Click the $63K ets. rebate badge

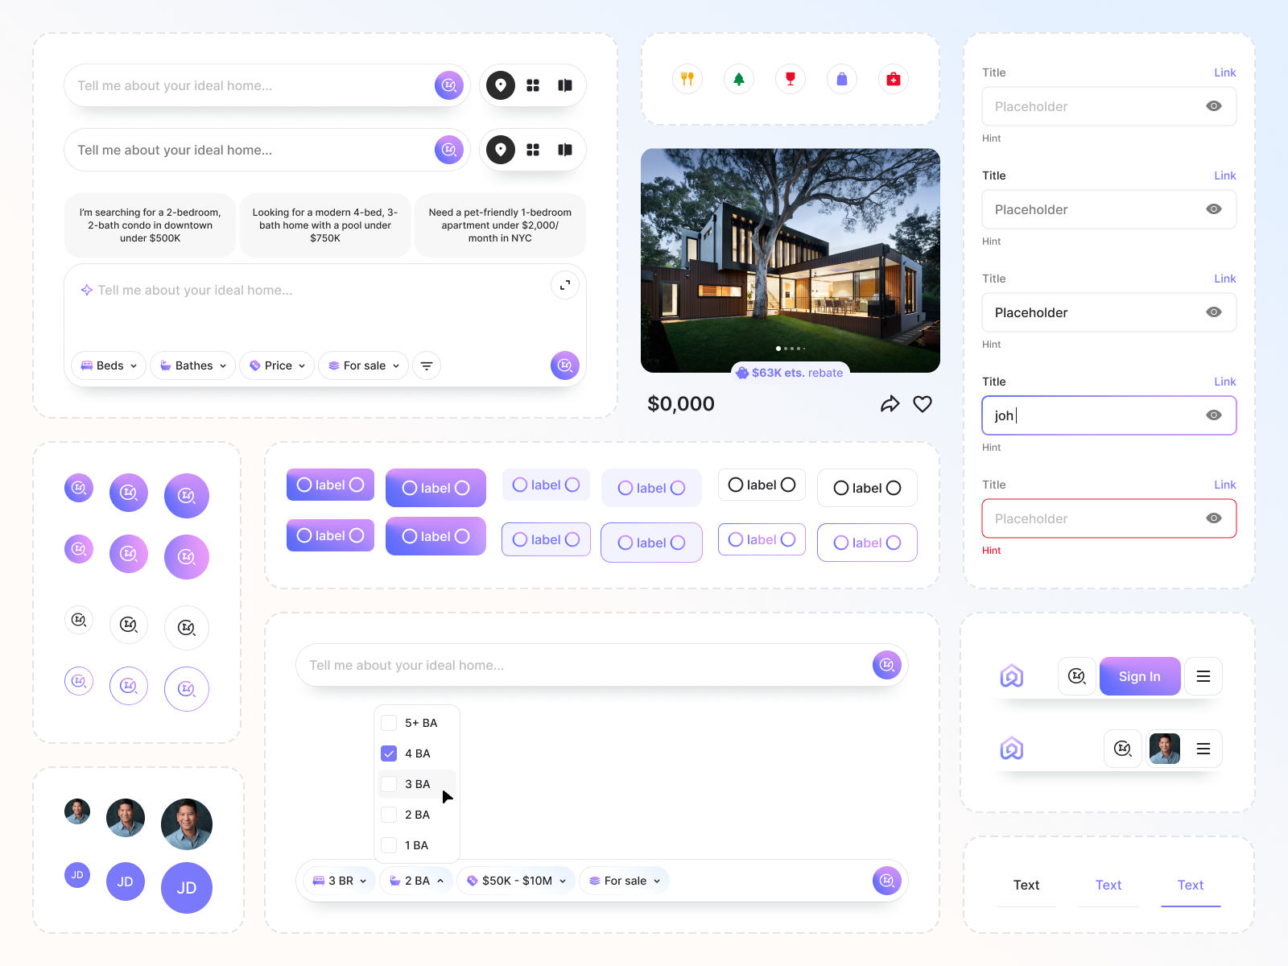[790, 373]
